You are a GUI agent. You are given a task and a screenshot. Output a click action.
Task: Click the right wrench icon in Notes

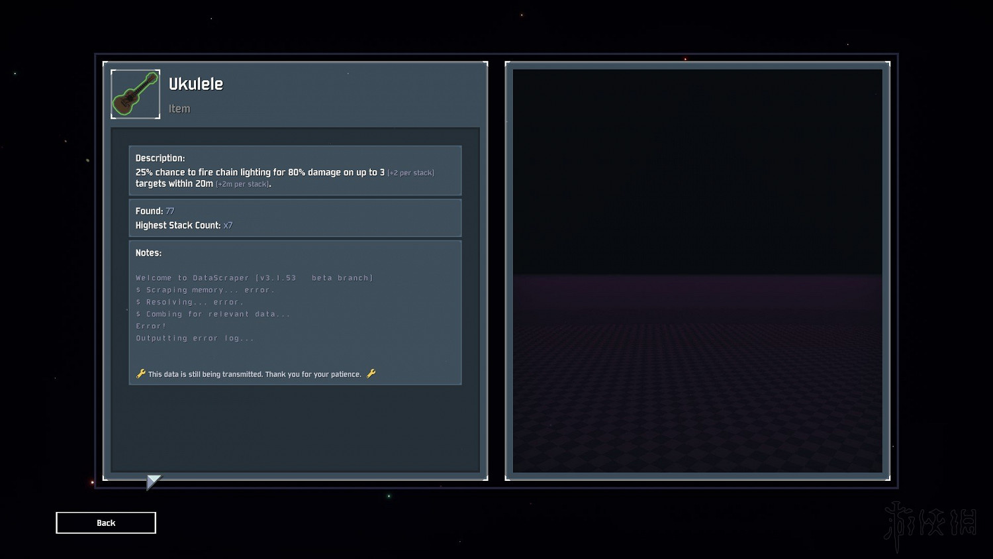[371, 374]
